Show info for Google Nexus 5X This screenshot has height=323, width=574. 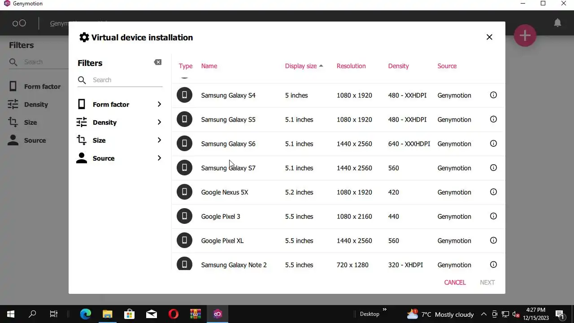(493, 192)
